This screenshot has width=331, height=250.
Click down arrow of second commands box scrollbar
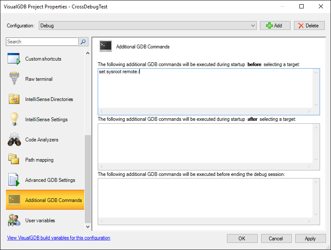pos(316,159)
